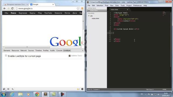Open the Network DevTools tab
The image size is (173, 97).
point(24,50)
